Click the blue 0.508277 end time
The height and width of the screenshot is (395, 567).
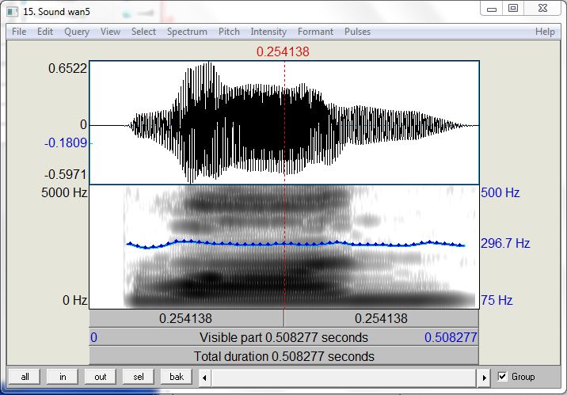click(451, 337)
